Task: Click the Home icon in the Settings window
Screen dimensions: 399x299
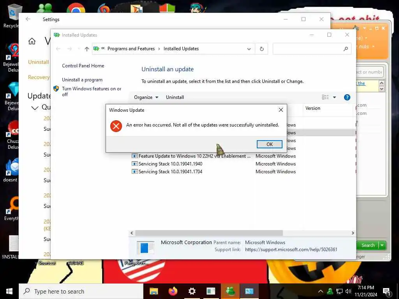Action: click(x=32, y=41)
